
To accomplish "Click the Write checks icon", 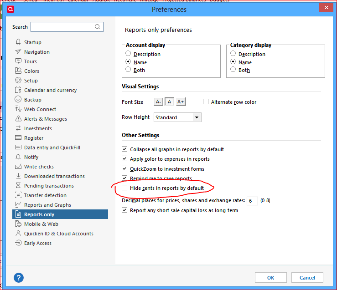I will 18,167.
